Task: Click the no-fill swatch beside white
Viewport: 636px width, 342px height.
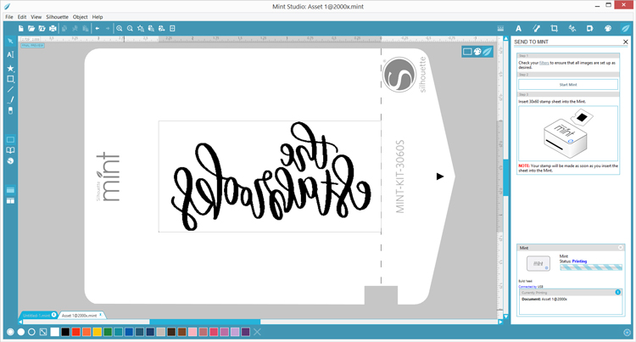Action: (x=43, y=332)
